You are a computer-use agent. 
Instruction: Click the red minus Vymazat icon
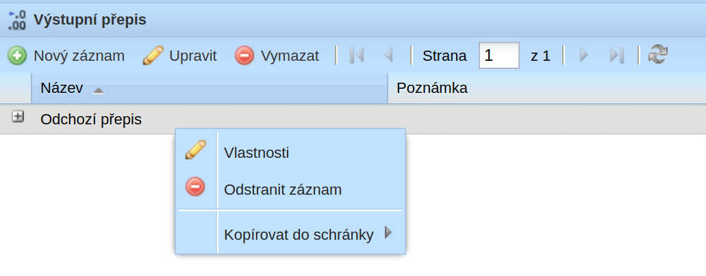[244, 56]
